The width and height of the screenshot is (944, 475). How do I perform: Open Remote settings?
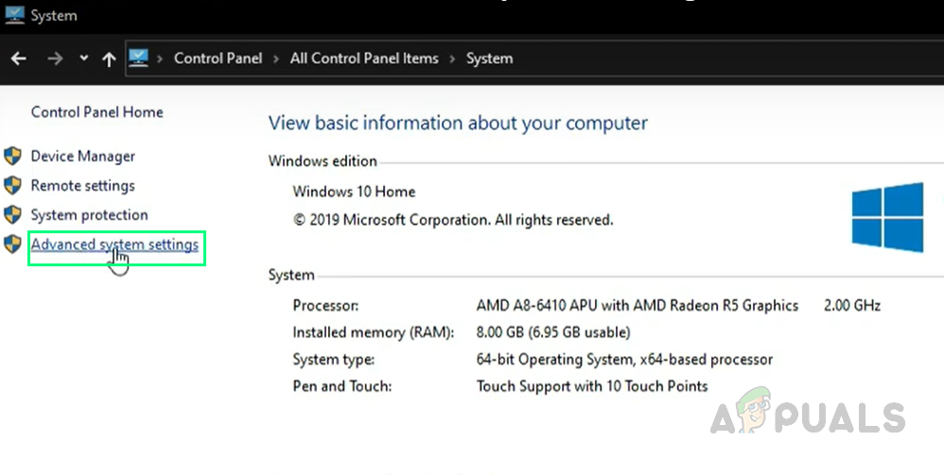click(82, 186)
